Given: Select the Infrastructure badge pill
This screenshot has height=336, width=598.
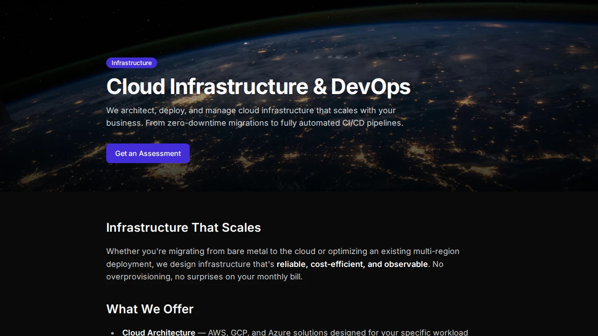Looking at the screenshot, I should coord(131,63).
